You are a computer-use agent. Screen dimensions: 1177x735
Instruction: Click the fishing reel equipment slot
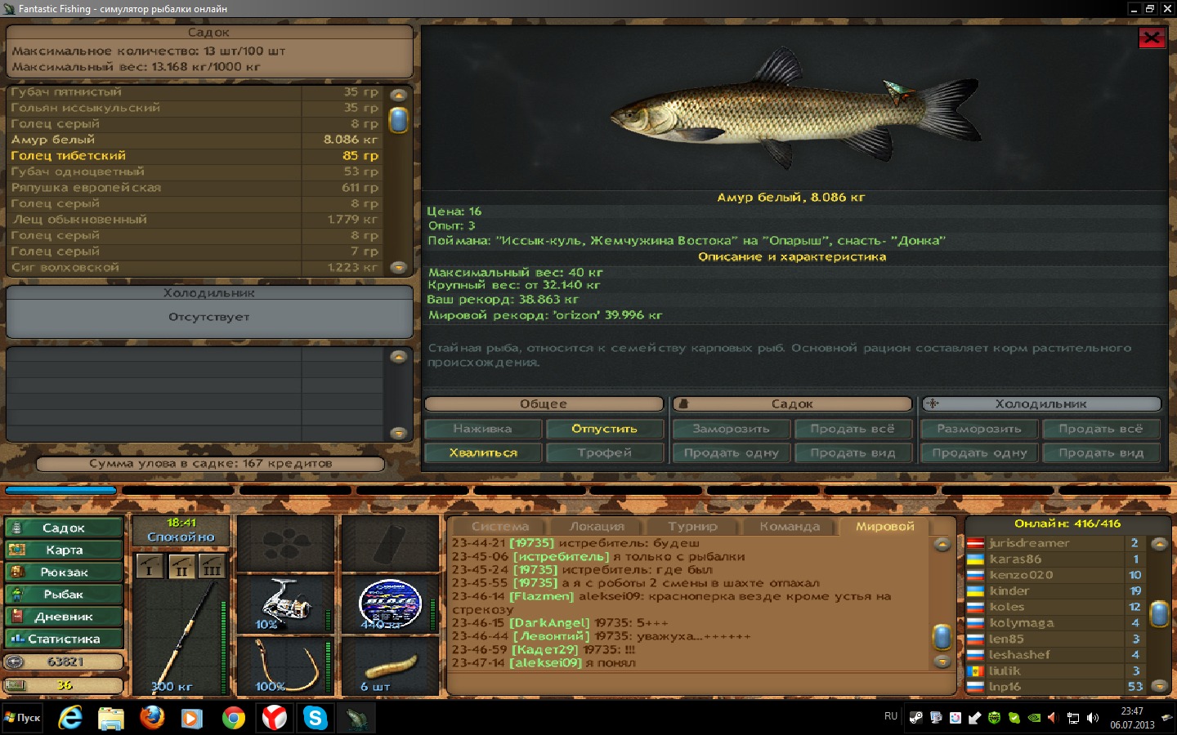pyautogui.click(x=285, y=604)
